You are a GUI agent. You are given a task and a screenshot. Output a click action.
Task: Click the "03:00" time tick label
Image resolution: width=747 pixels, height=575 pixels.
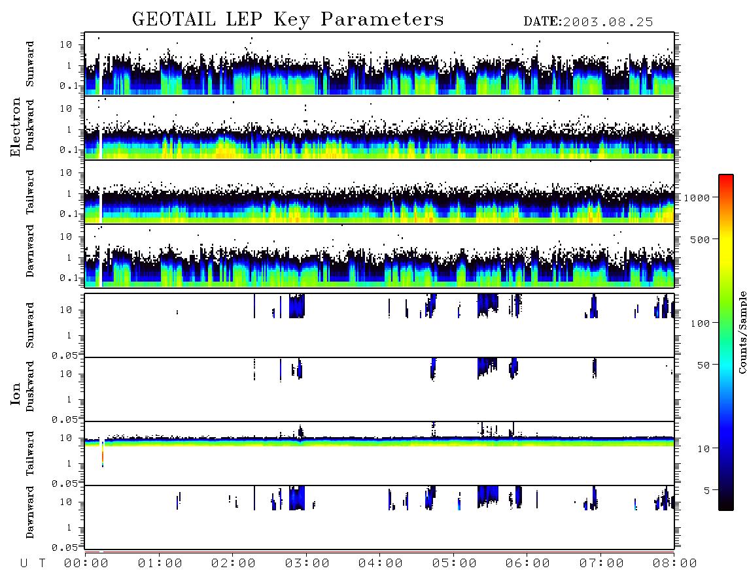(307, 563)
